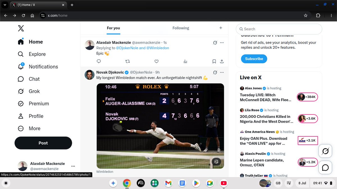Open Marine Lepen candidate broadcast title
The height and width of the screenshot is (189, 337).
262,163
